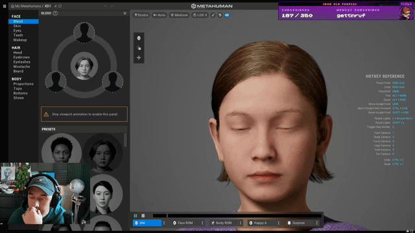Open the Makeup section
Screen dimensions: 415x233
pos(20,40)
